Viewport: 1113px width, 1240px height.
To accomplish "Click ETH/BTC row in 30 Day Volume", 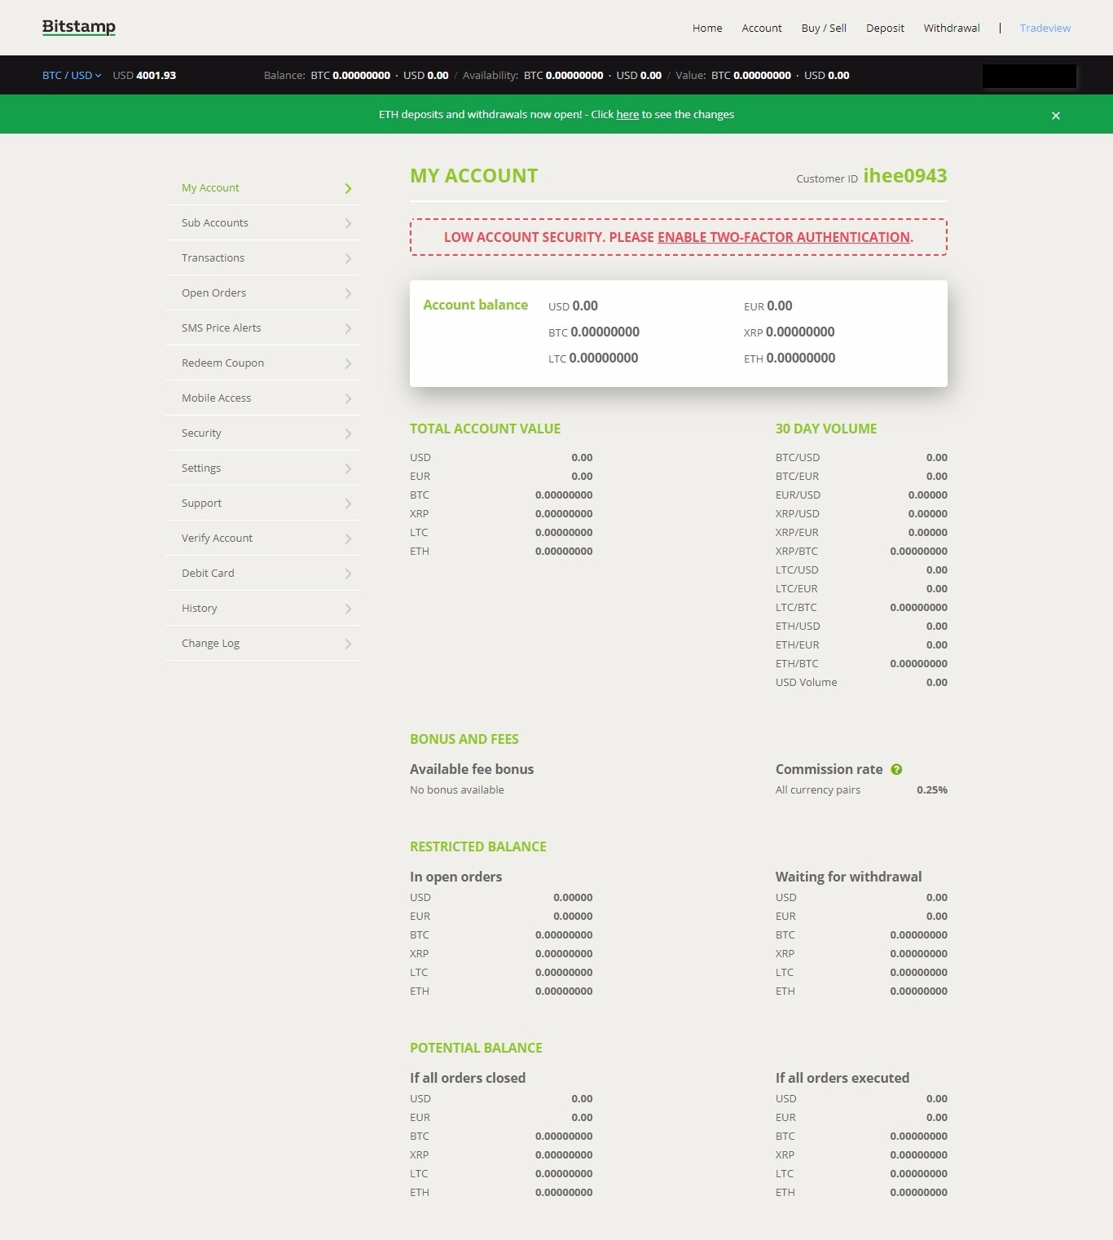I will click(x=861, y=663).
